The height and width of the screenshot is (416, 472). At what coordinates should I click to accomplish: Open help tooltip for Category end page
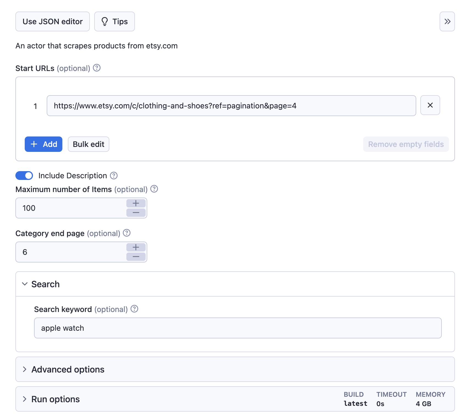click(127, 233)
